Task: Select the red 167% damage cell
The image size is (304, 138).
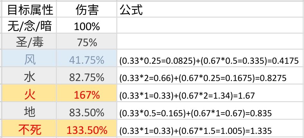Action: 87,95
